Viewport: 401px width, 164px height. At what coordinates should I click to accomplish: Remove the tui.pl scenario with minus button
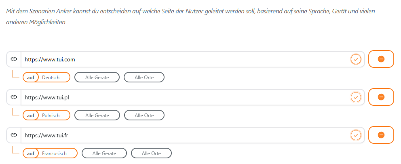381,97
